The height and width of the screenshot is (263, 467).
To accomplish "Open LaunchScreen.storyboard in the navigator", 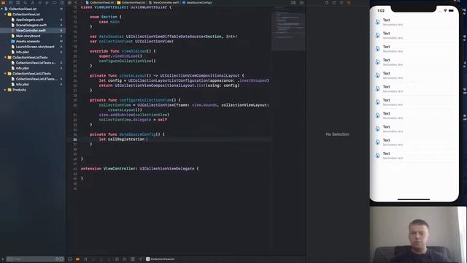I will pyautogui.click(x=35, y=47).
